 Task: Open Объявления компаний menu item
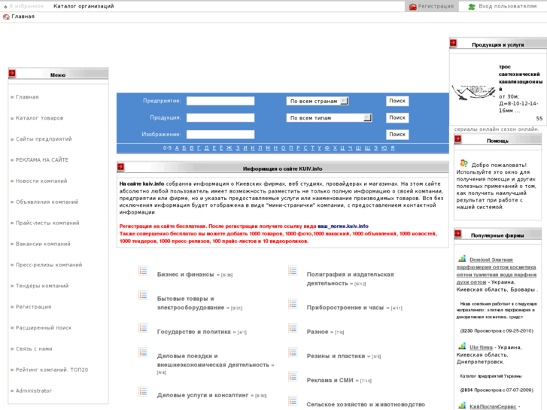click(47, 202)
